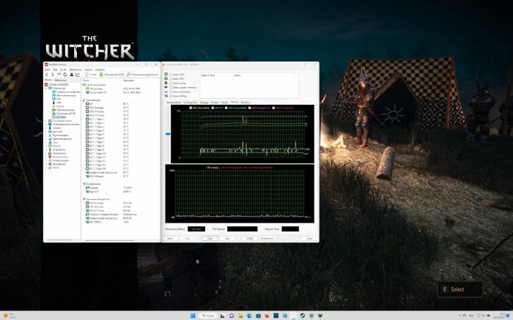
Task: Open Microsoft Edge from taskbar
Action: click(250, 316)
